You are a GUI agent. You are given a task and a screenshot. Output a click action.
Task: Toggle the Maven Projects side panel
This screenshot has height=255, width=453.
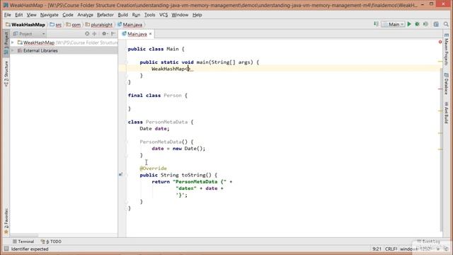click(447, 50)
